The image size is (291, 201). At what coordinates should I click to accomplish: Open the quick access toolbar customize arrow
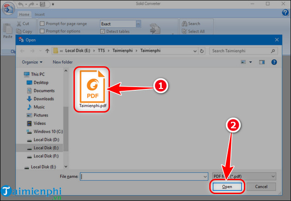pyautogui.click(x=53, y=4)
